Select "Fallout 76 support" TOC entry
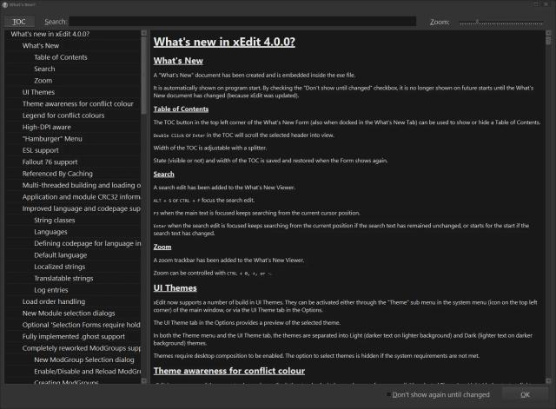 pyautogui.click(x=50, y=162)
